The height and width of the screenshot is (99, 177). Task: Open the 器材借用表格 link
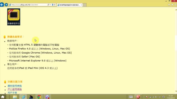15,86
